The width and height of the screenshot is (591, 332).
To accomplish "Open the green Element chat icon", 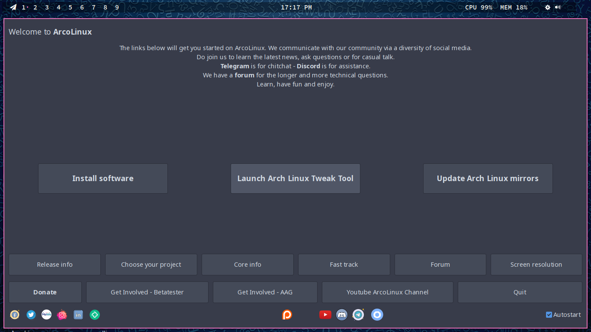I will pyautogui.click(x=95, y=315).
